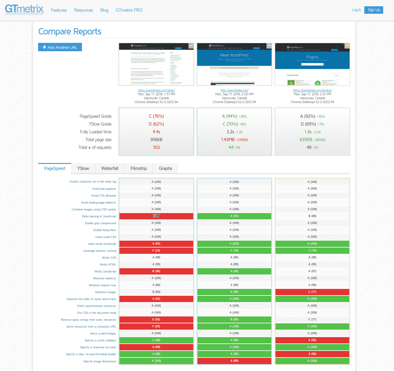Click the '635KB' total page size

click(306, 140)
